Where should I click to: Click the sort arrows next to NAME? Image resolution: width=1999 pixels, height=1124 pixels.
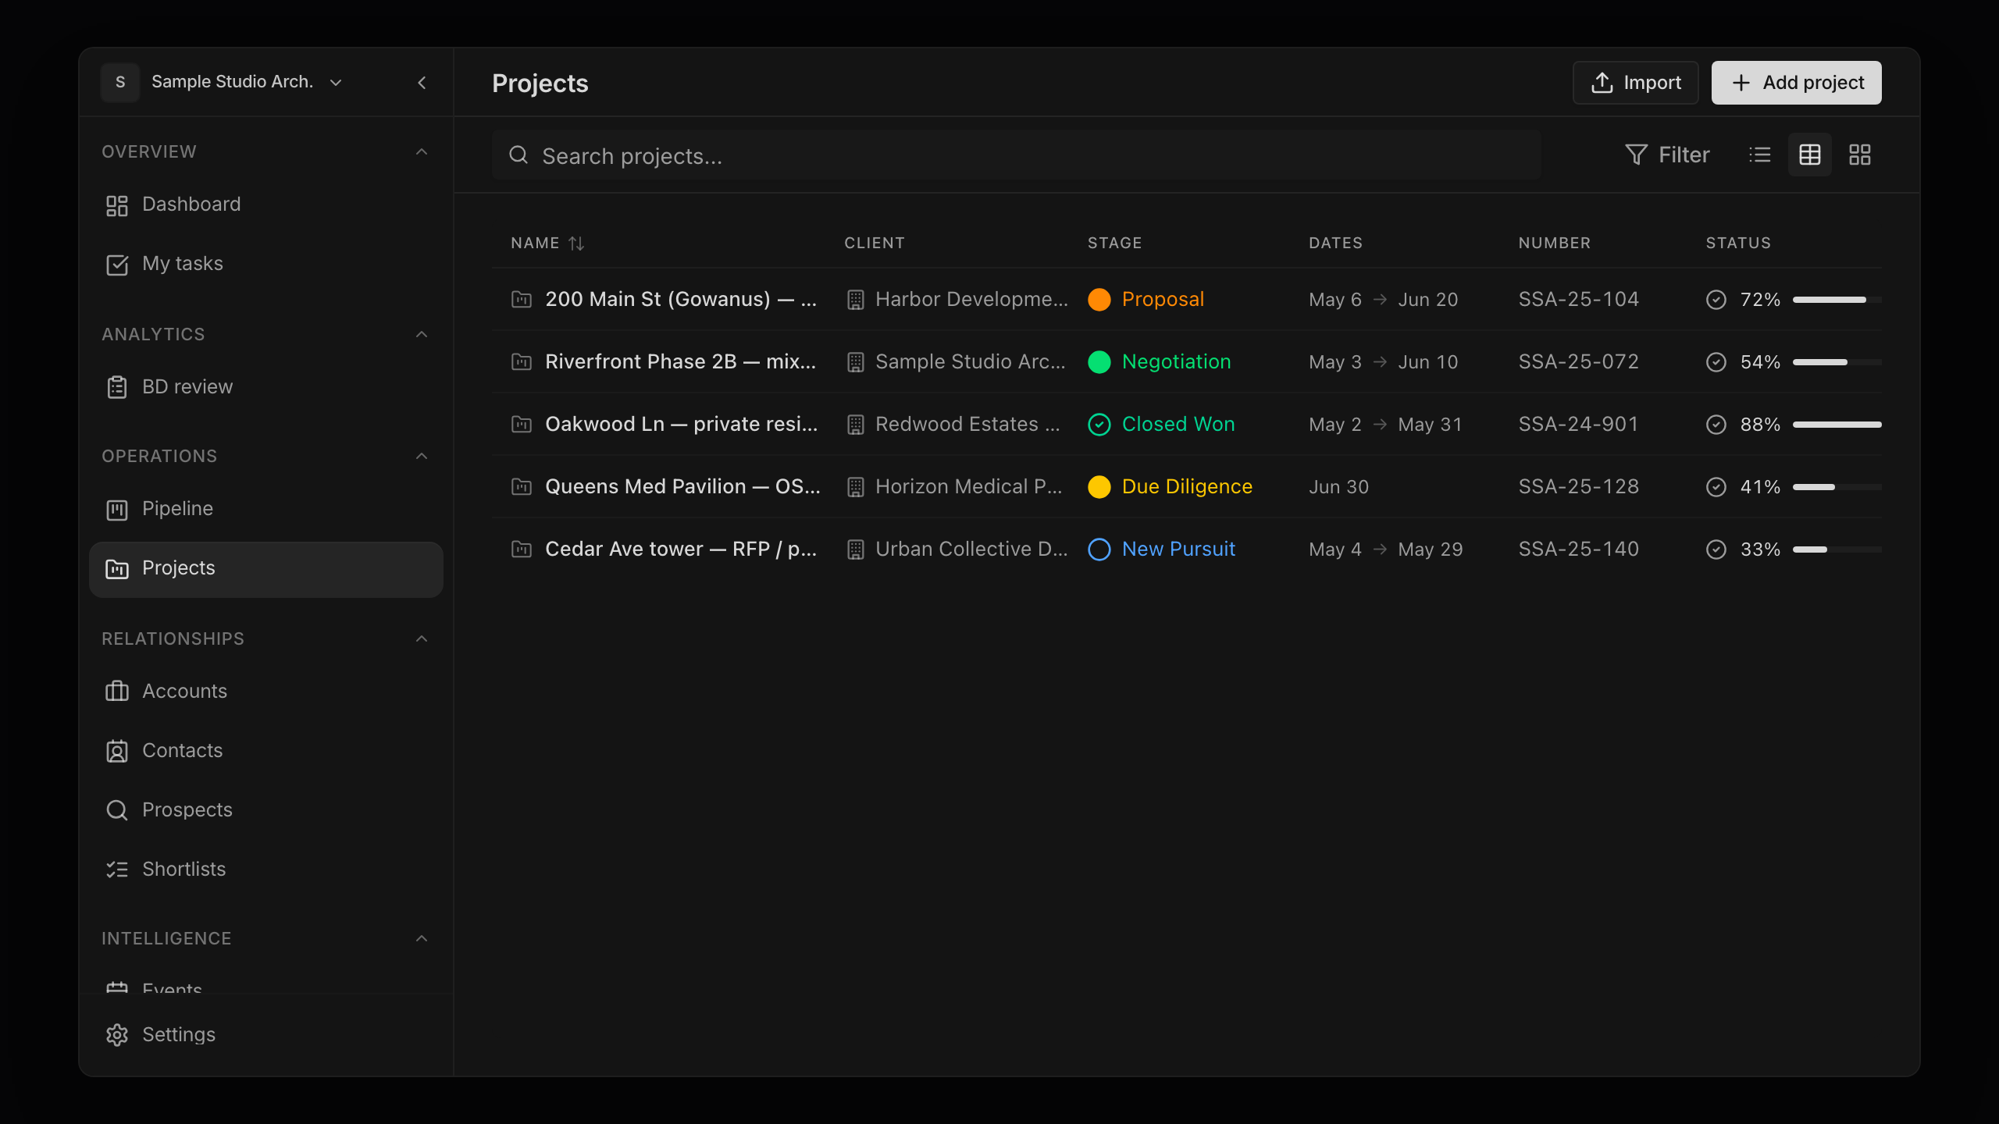pyautogui.click(x=576, y=244)
